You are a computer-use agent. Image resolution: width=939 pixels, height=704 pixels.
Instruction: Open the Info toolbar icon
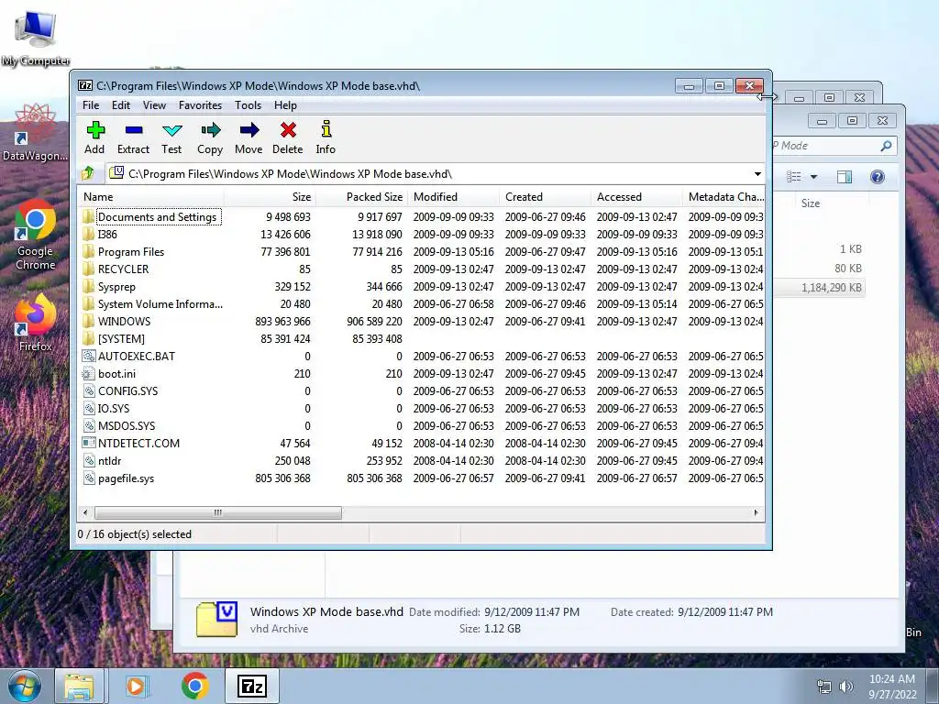pyautogui.click(x=326, y=129)
